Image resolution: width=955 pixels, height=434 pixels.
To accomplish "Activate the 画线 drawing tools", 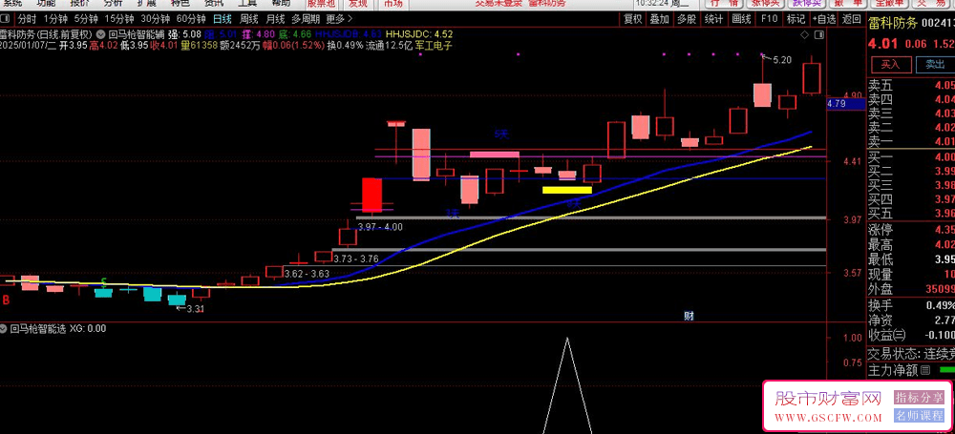I will [741, 19].
